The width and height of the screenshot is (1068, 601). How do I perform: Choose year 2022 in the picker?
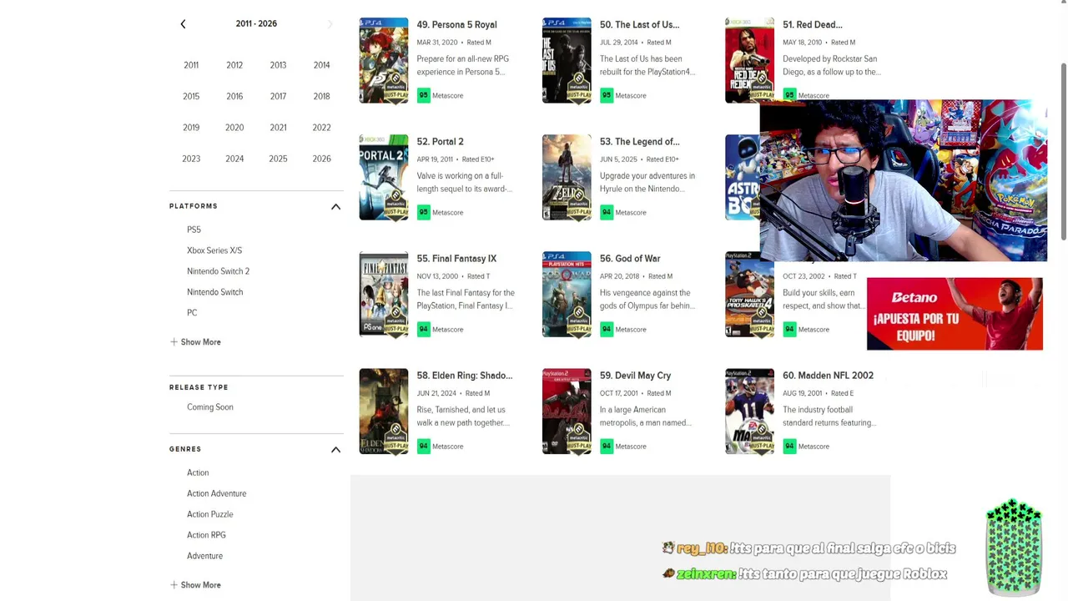(321, 128)
